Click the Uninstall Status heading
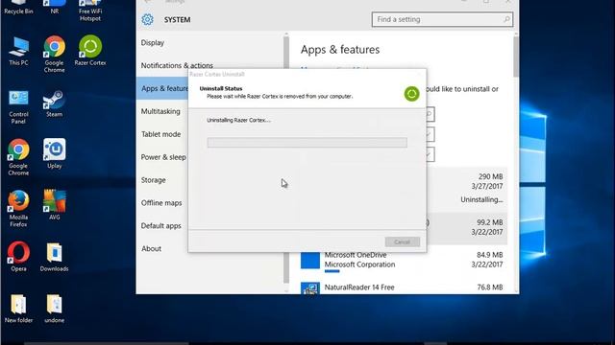This screenshot has height=345, width=615. click(221, 88)
